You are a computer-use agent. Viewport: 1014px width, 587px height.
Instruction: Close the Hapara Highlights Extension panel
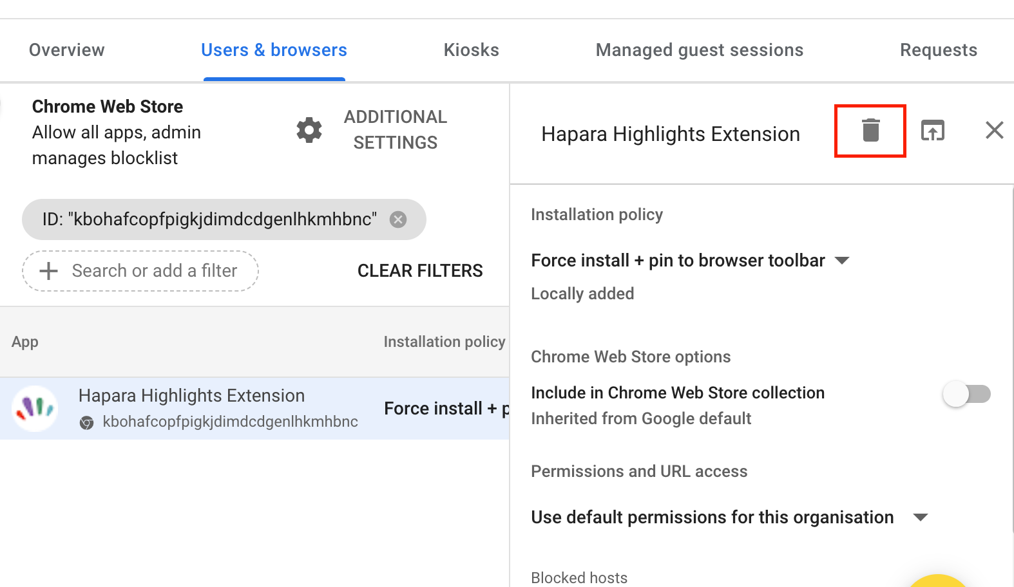pos(994,131)
